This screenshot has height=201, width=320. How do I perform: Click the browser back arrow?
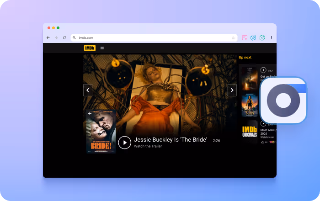(48, 38)
